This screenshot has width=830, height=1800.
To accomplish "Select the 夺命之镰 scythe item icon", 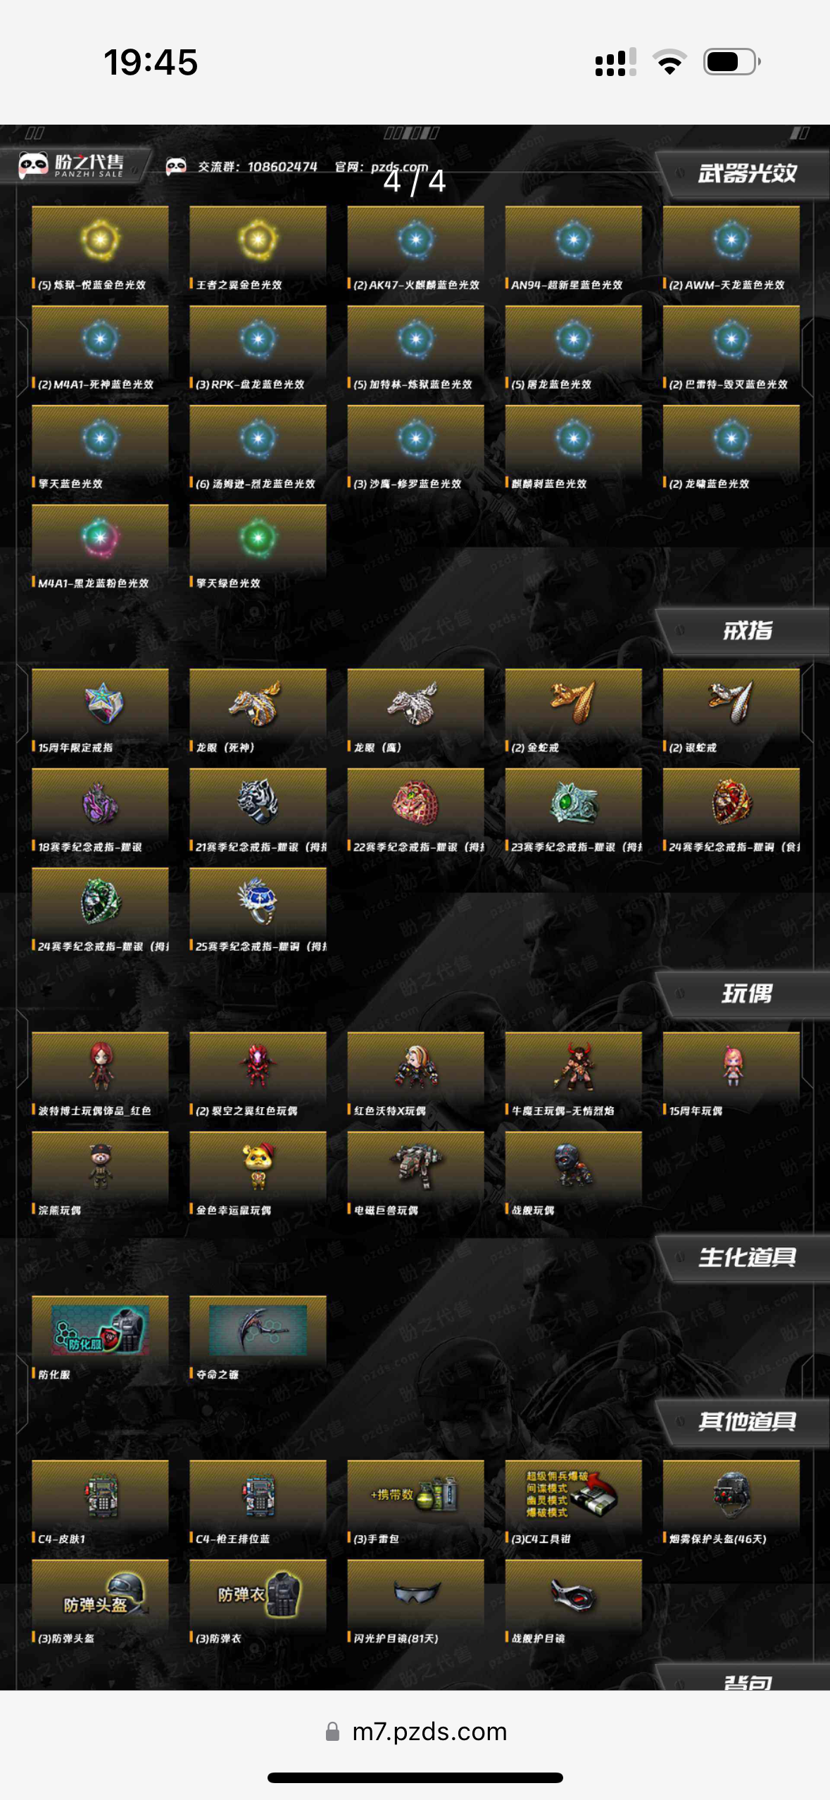I will click(x=258, y=1330).
